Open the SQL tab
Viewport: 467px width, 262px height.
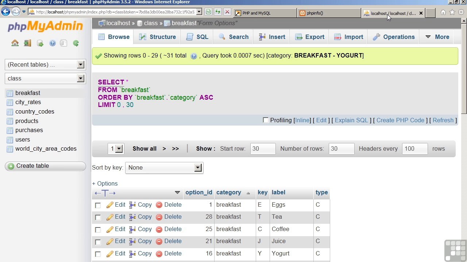click(197, 37)
